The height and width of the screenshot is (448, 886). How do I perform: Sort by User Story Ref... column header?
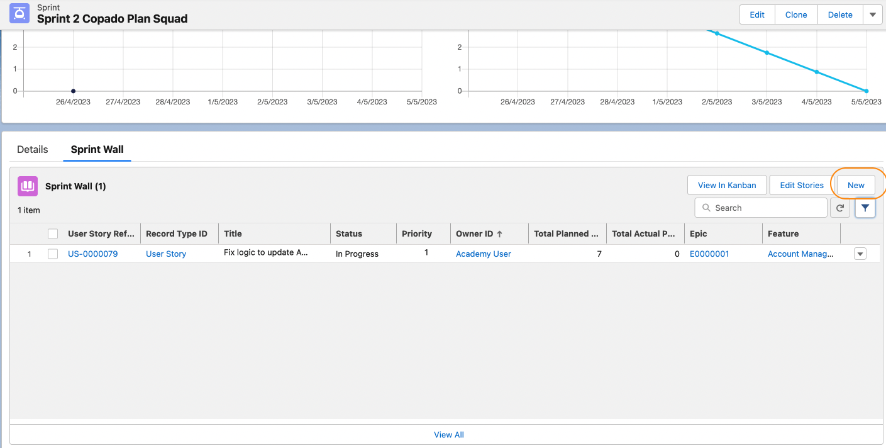pyautogui.click(x=101, y=233)
